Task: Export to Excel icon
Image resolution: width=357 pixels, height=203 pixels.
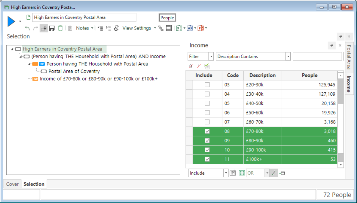Action: coord(179,28)
